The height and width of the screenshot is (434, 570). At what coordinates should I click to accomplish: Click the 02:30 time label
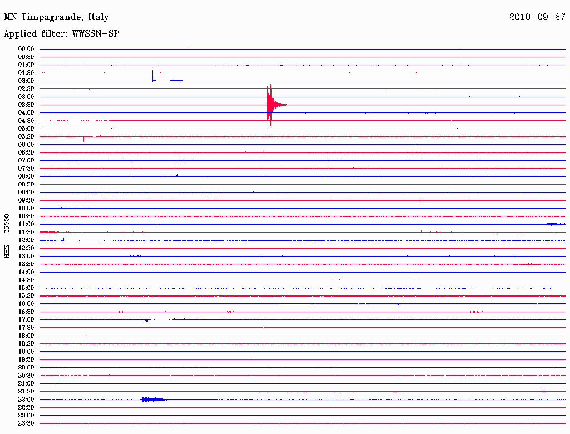tap(26, 88)
